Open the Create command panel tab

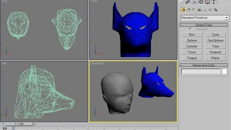(x=182, y=2)
